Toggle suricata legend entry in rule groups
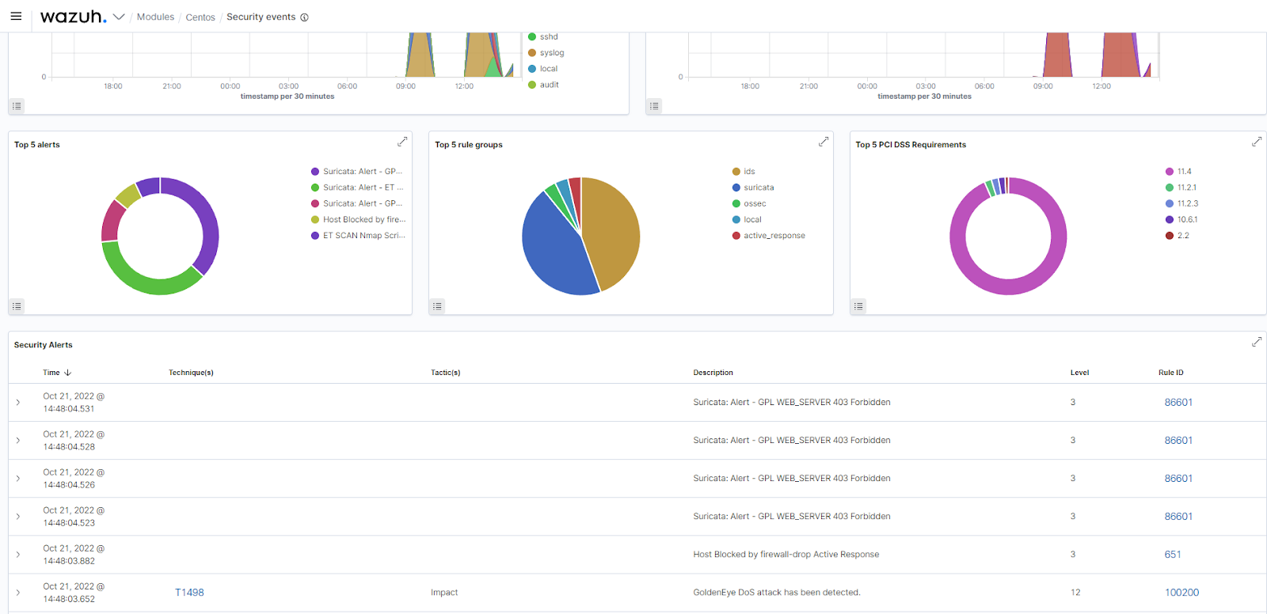The width and height of the screenshot is (1267, 614). click(753, 188)
